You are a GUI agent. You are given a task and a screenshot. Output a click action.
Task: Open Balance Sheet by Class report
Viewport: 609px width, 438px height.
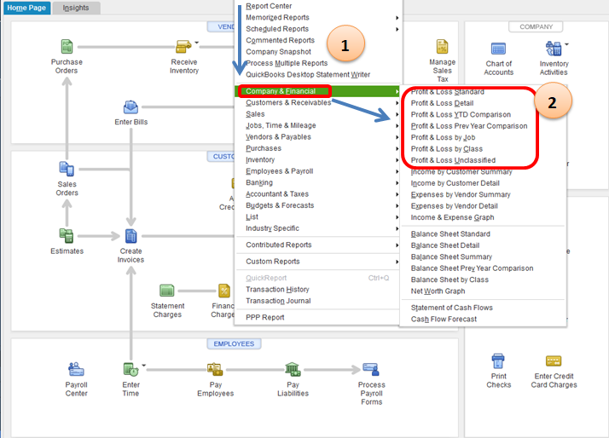[x=449, y=280]
